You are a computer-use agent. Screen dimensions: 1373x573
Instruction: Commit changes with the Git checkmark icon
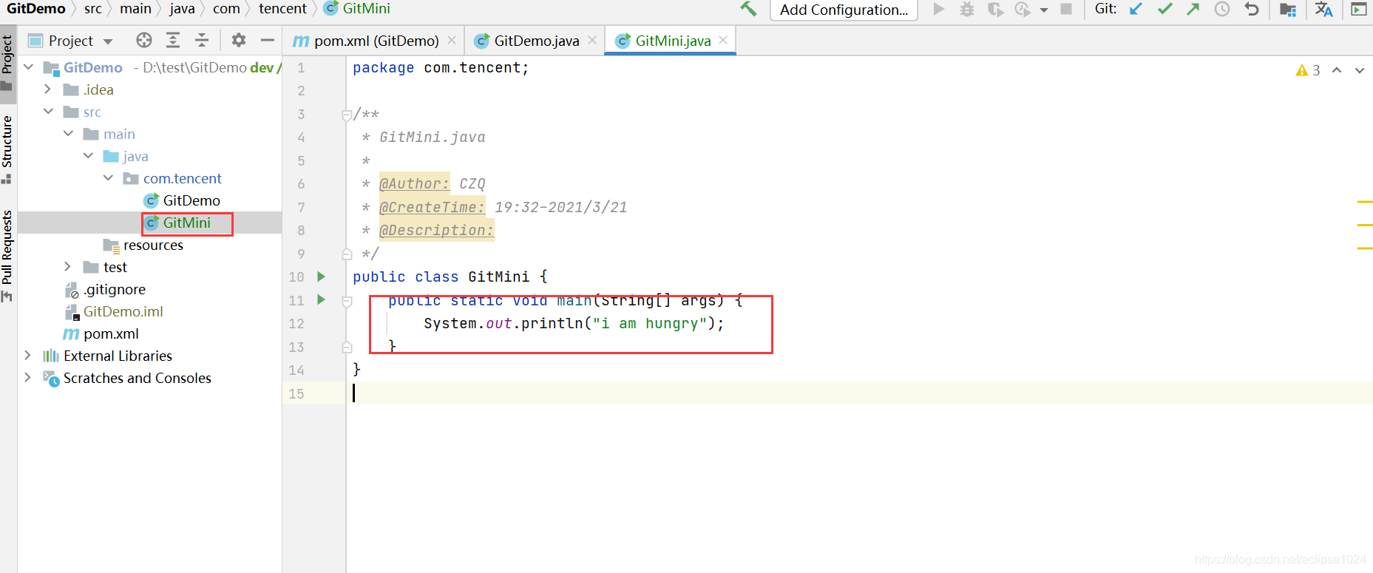1165,9
